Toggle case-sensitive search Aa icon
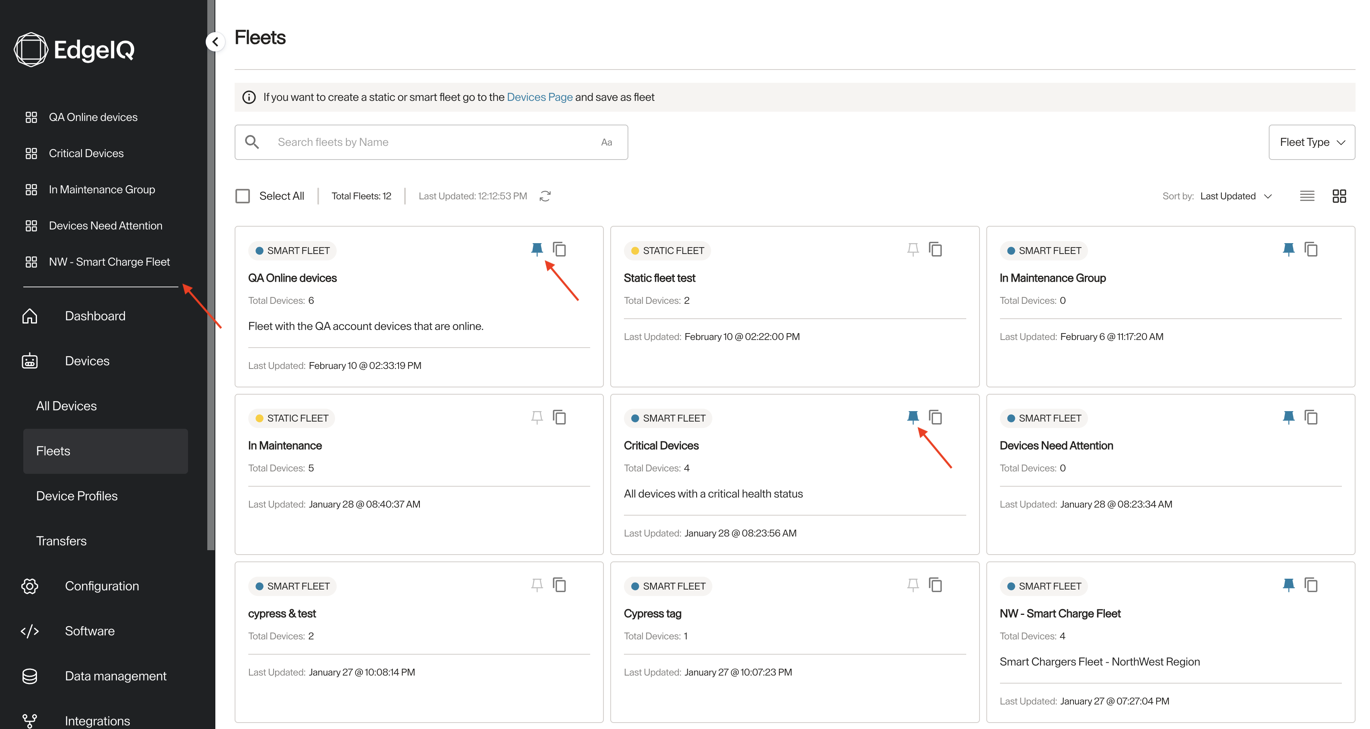Screen dimensions: 1370x729 [606, 142]
